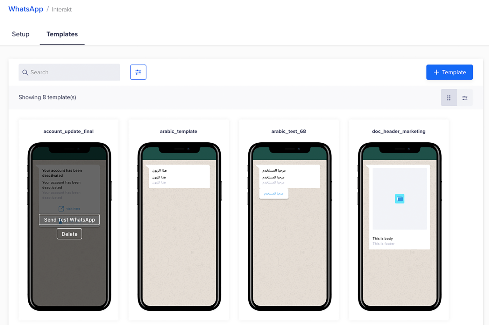Click the search magnifier icon
489x325 pixels.
click(x=25, y=72)
